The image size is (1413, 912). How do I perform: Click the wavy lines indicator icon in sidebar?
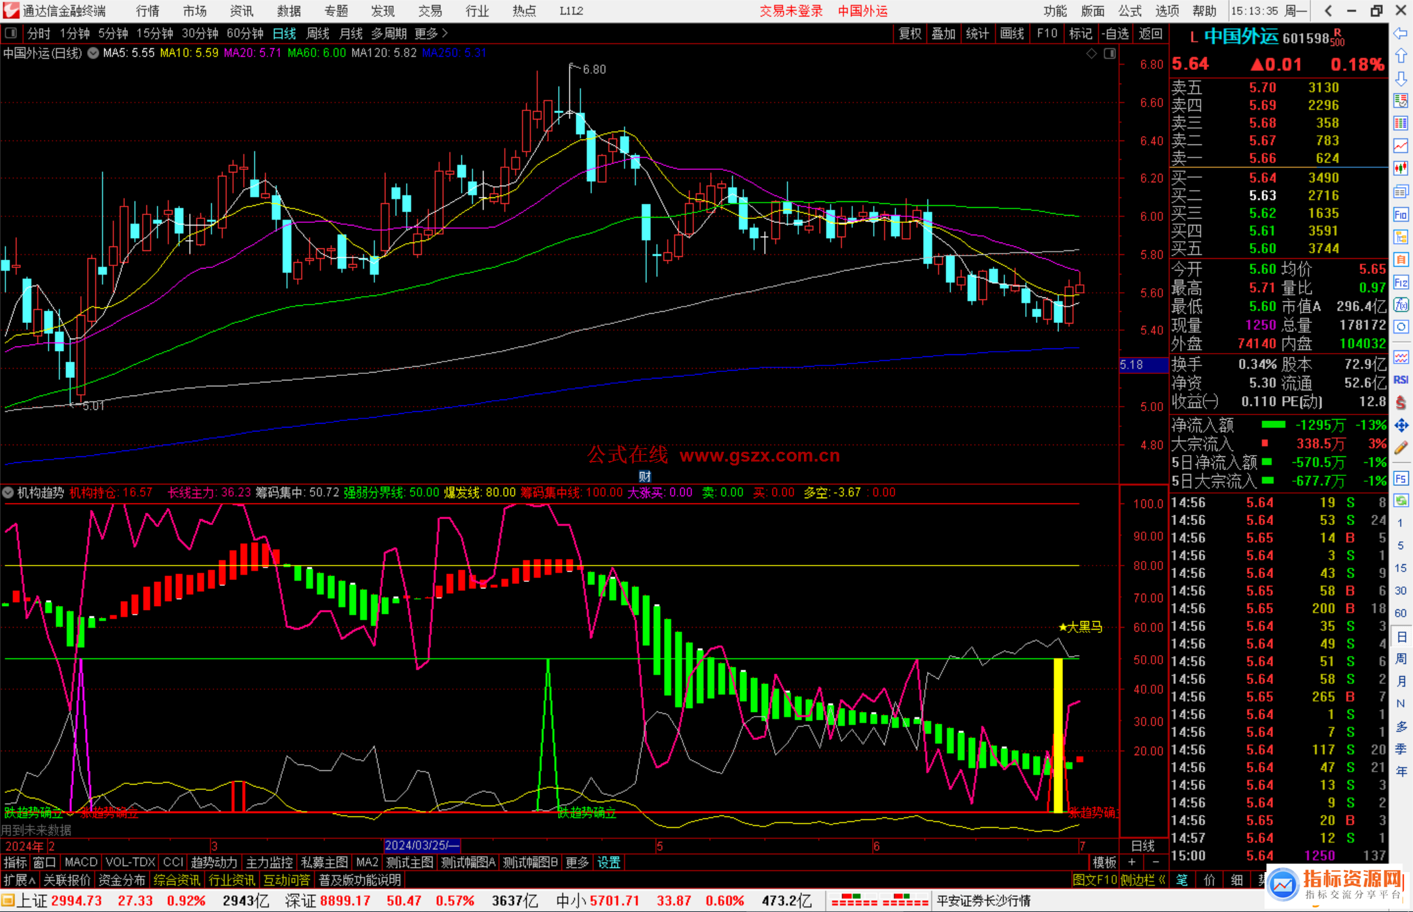point(1401,357)
